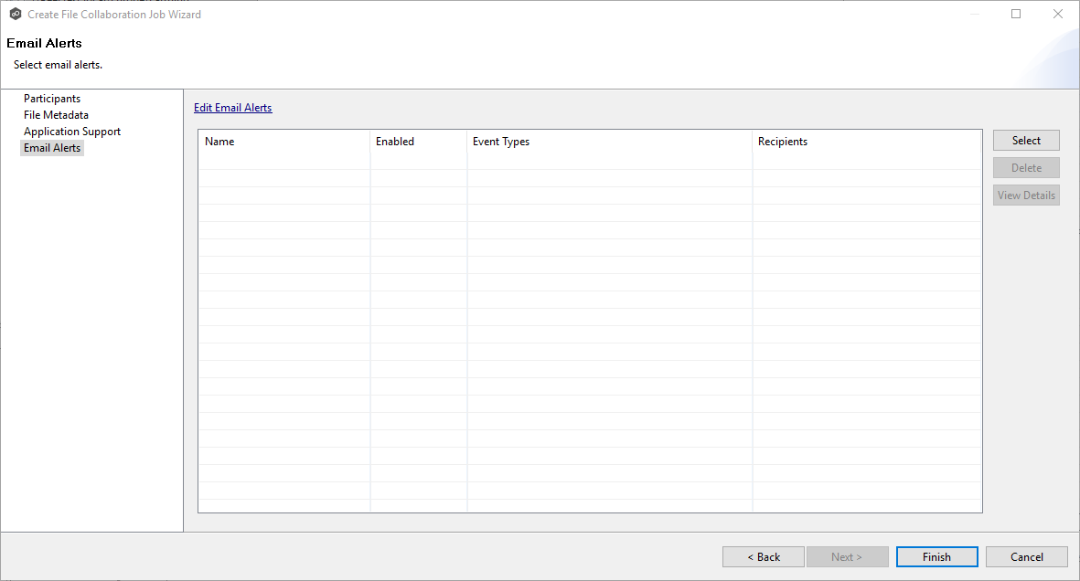This screenshot has height=581, width=1080.
Task: Open the Edit Email Alerts link
Action: click(x=232, y=107)
